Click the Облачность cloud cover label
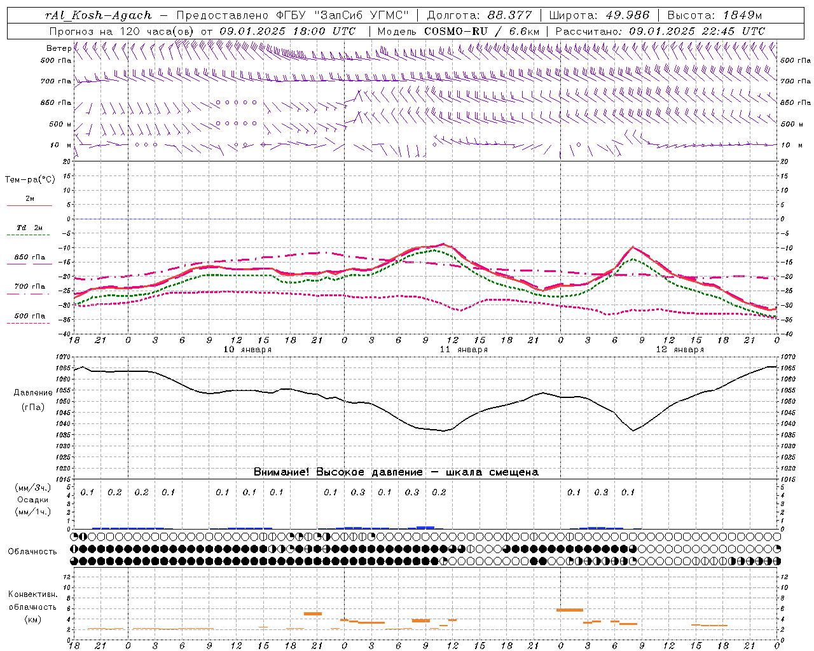Image resolution: width=814 pixels, height=651 pixels. (32, 552)
